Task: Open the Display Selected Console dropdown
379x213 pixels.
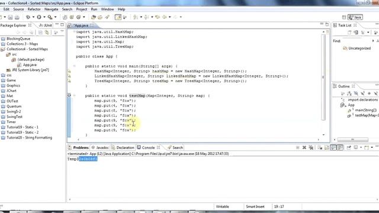Action: [x=361, y=147]
